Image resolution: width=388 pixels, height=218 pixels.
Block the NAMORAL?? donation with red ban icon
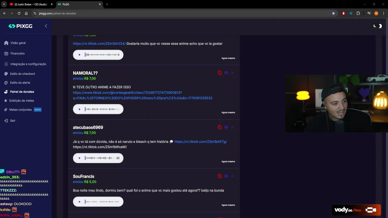[220, 73]
